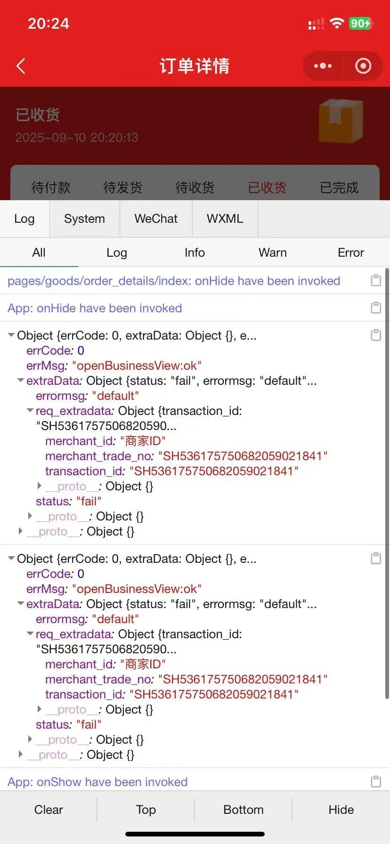The width and height of the screenshot is (390, 844).
Task: Tap the 已收货 heading above the timestamp
Action: coord(38,114)
